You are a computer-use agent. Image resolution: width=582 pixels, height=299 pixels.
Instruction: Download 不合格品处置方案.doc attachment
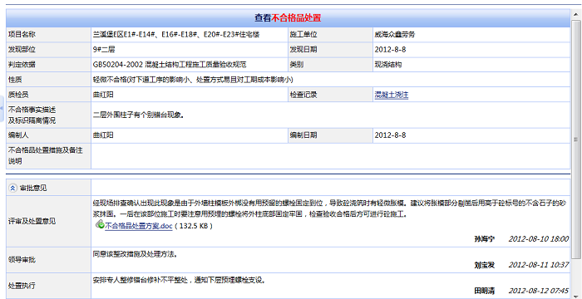coord(139,226)
